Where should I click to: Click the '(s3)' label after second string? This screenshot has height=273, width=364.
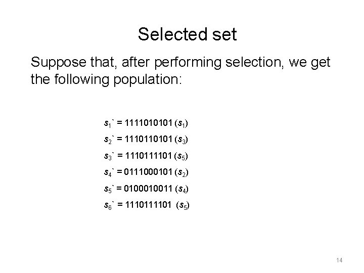(x=181, y=140)
